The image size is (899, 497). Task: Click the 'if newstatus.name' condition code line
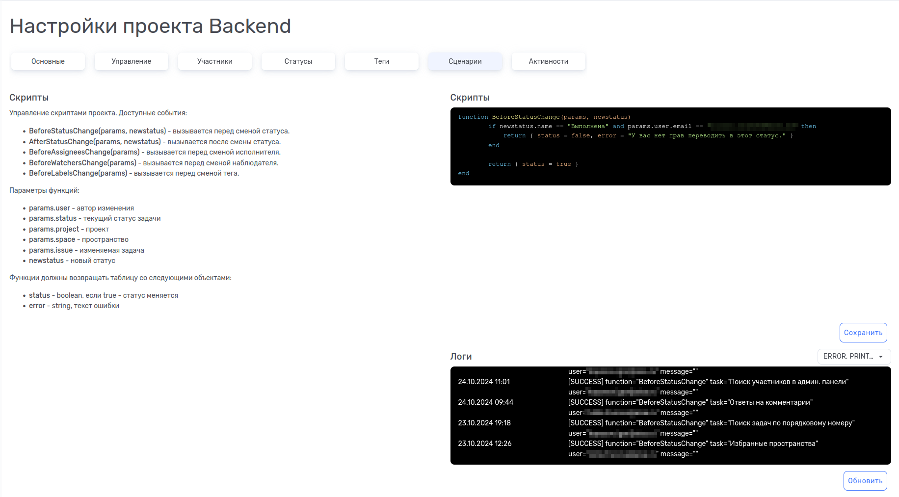click(652, 126)
